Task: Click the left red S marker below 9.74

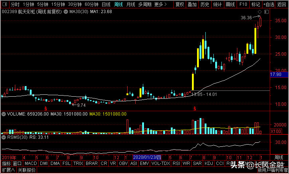Action: click(x=46, y=109)
